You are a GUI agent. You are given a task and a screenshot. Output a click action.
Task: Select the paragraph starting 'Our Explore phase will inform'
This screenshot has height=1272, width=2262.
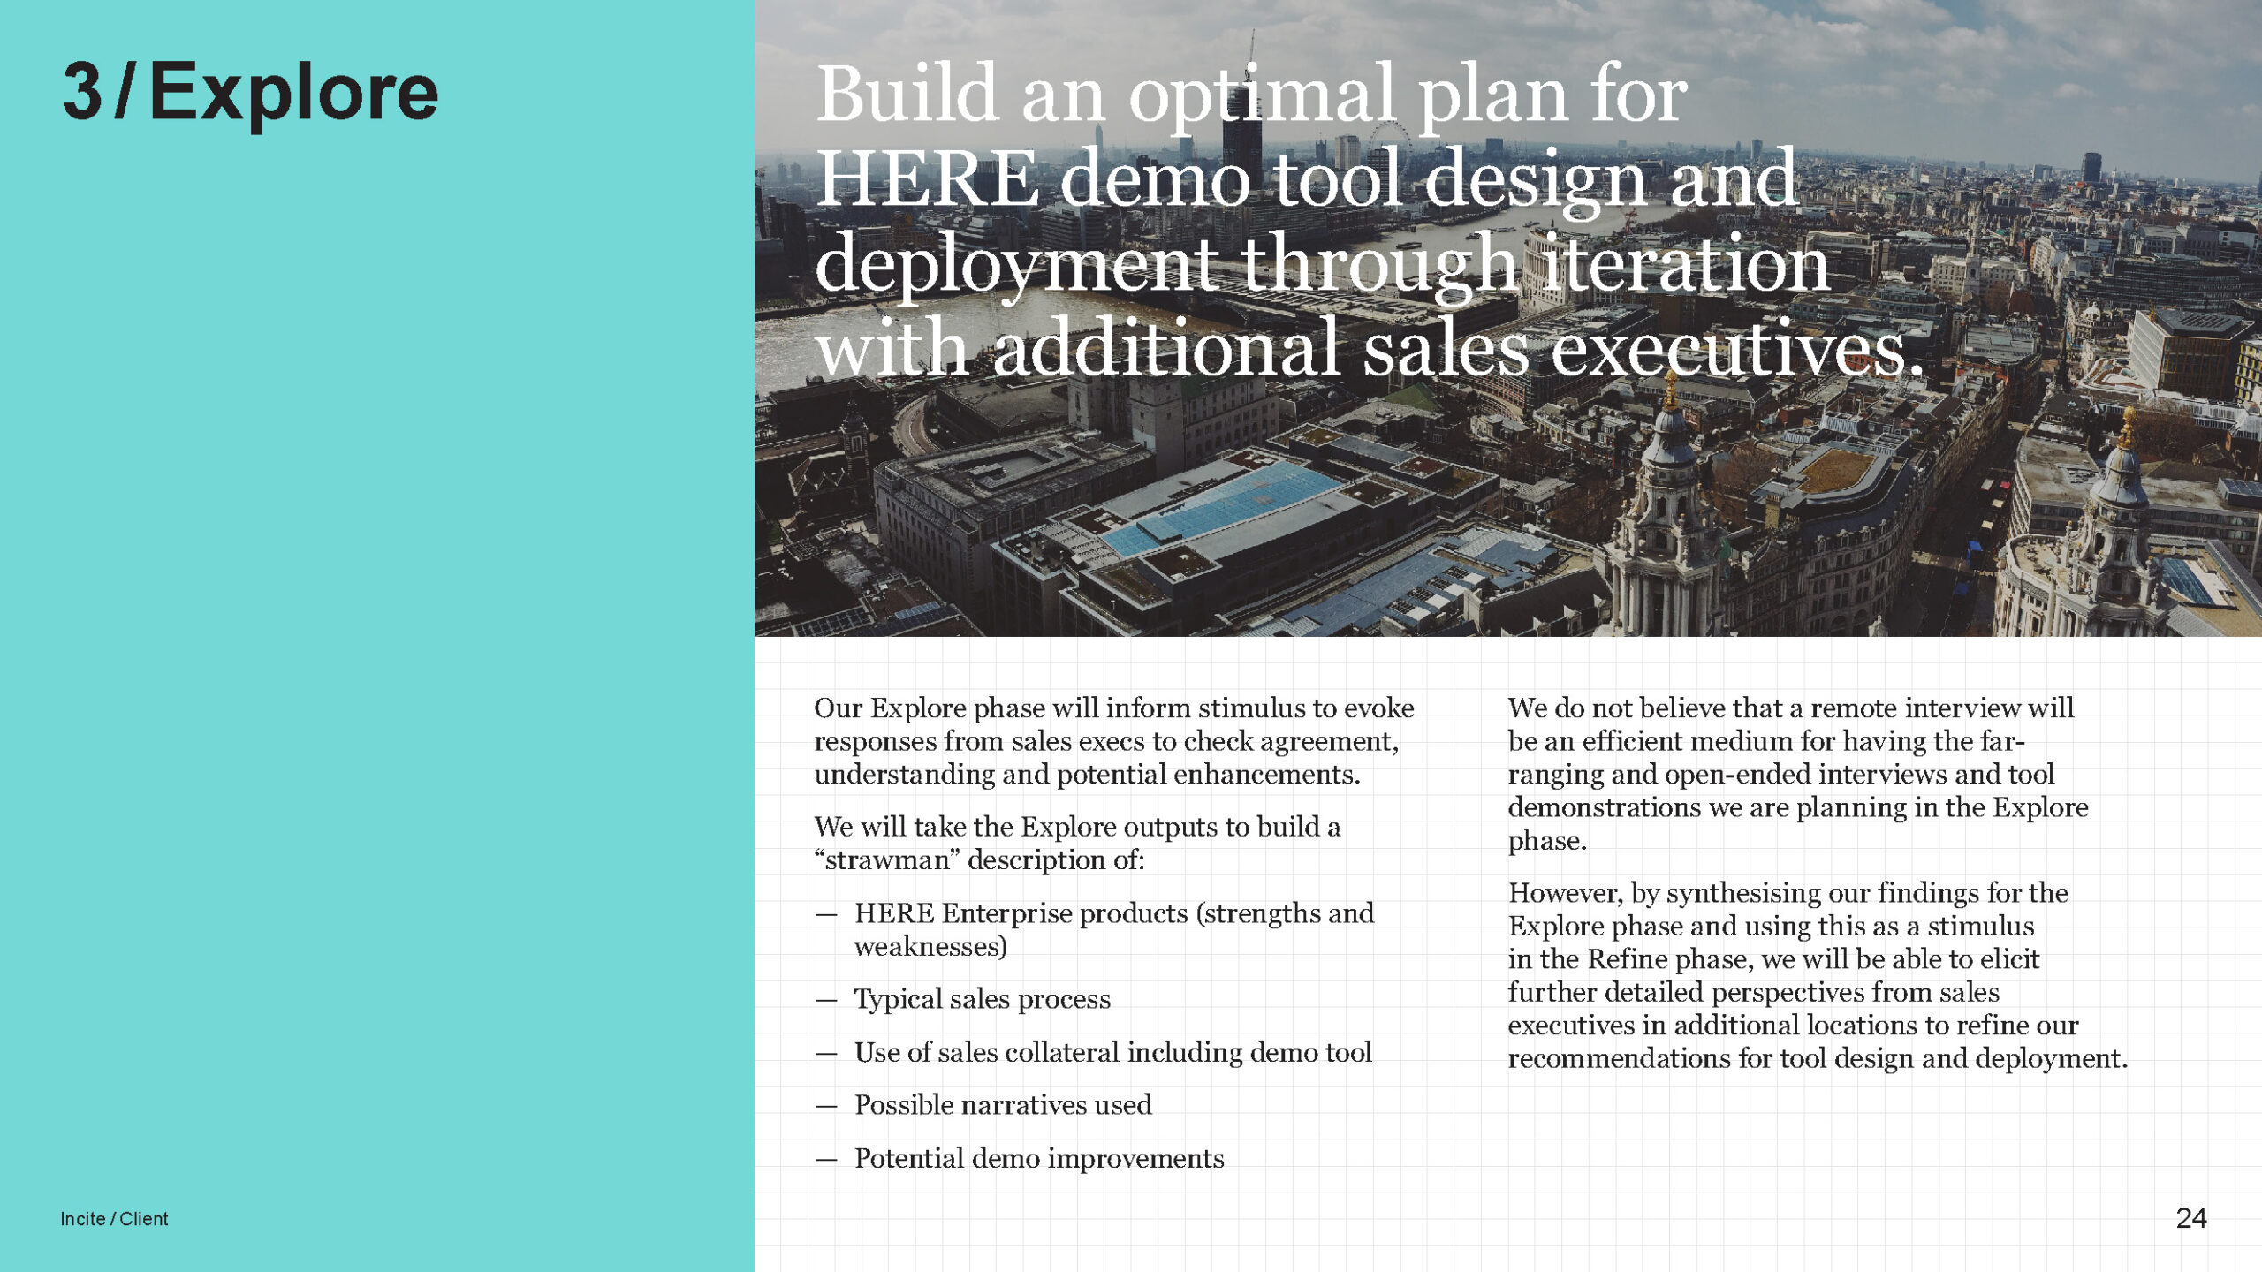(1114, 741)
